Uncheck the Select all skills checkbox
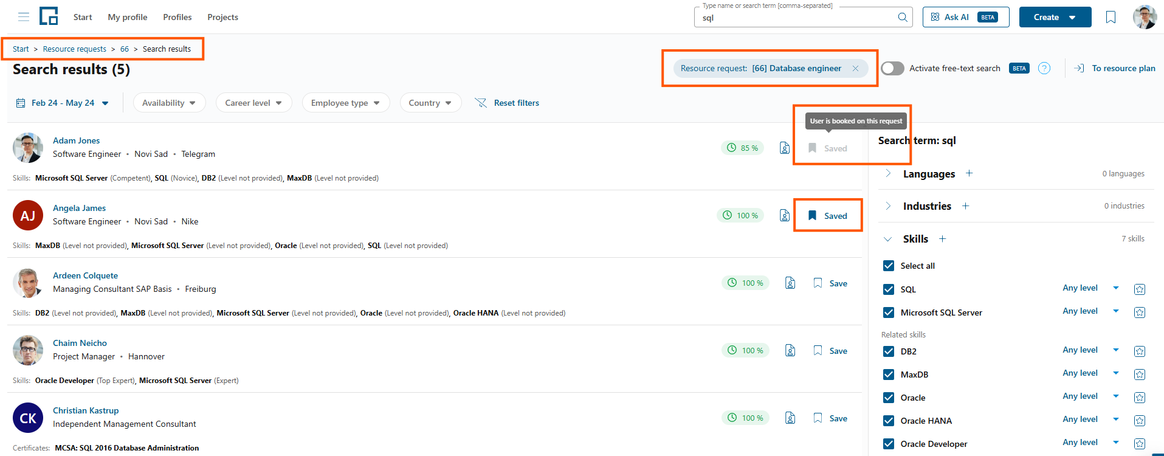1164x456 pixels. pos(889,266)
